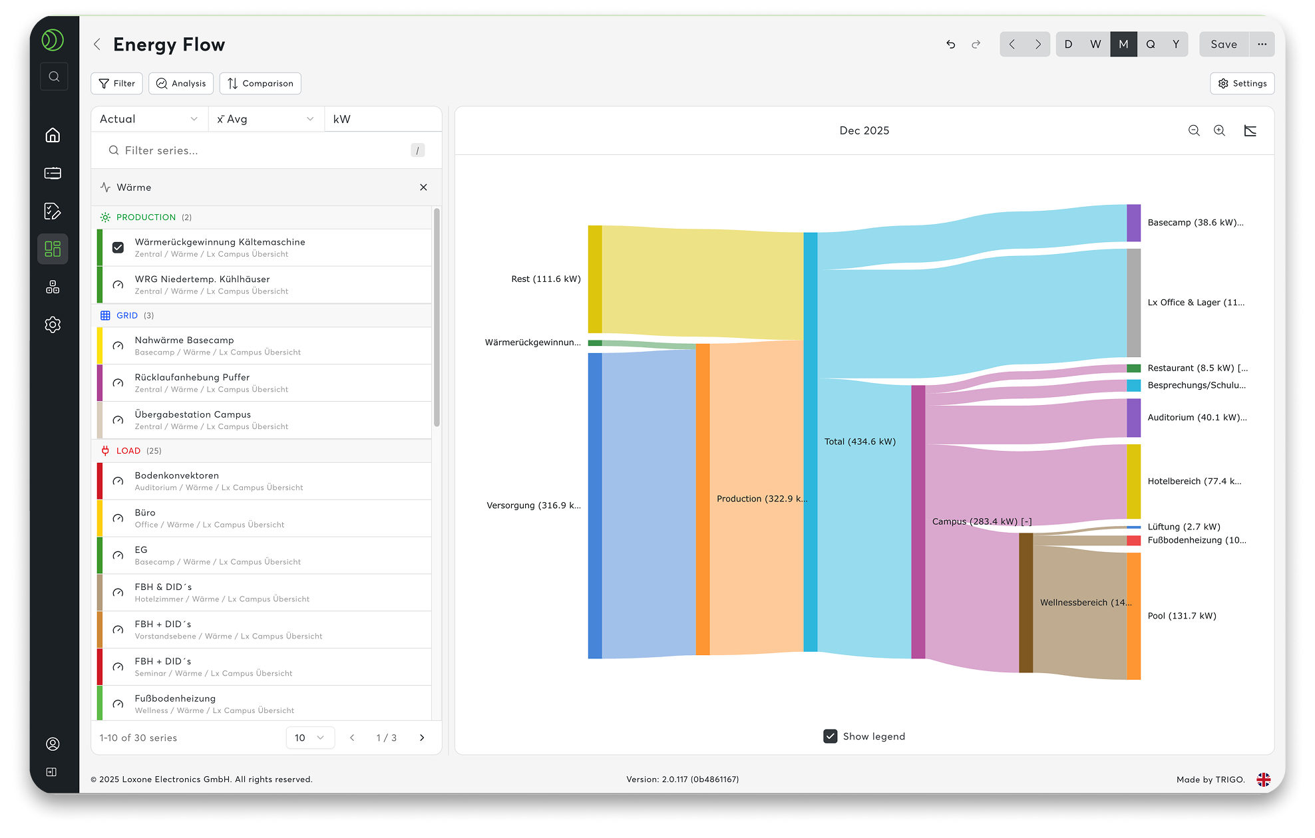The width and height of the screenshot is (1315, 838).
Task: Switch to the chart view icon
Action: (x=1250, y=131)
